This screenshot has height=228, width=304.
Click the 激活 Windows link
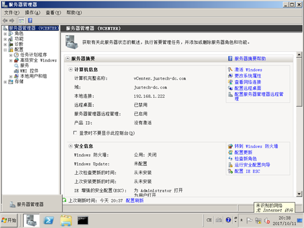pos(248,70)
